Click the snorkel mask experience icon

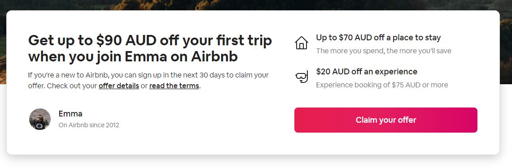[302, 77]
